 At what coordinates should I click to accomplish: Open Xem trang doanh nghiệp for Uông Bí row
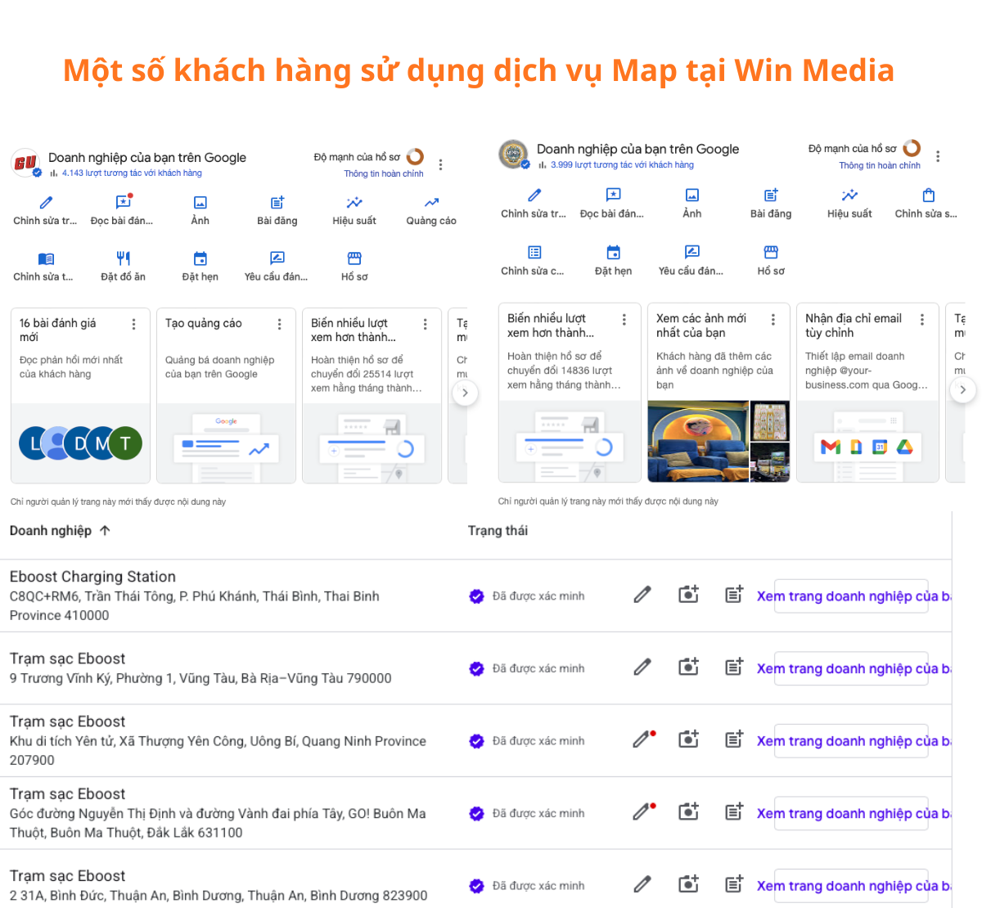852,741
